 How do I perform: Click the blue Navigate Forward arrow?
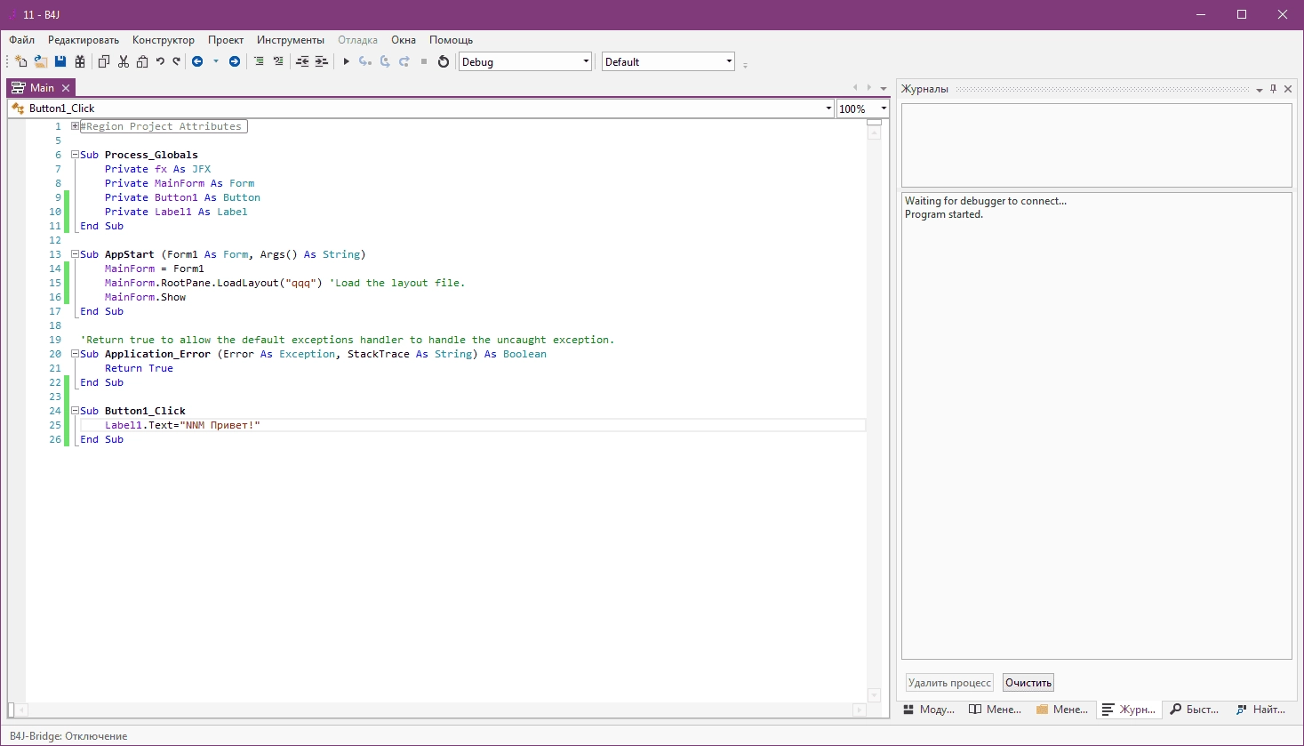pos(235,61)
